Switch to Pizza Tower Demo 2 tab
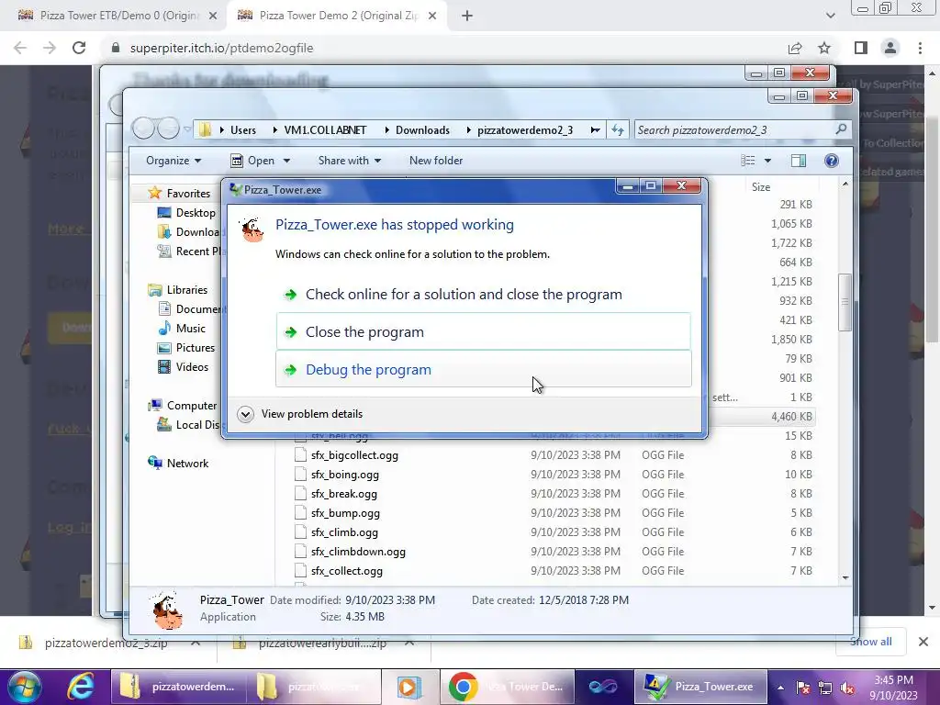 (x=336, y=16)
